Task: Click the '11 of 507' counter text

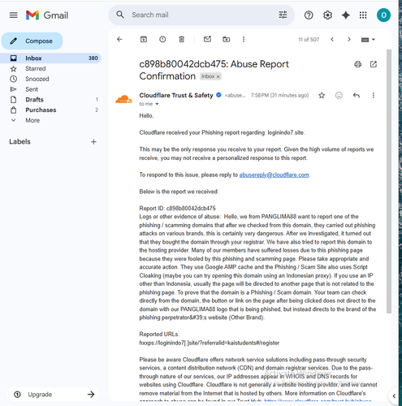Action: [309, 40]
